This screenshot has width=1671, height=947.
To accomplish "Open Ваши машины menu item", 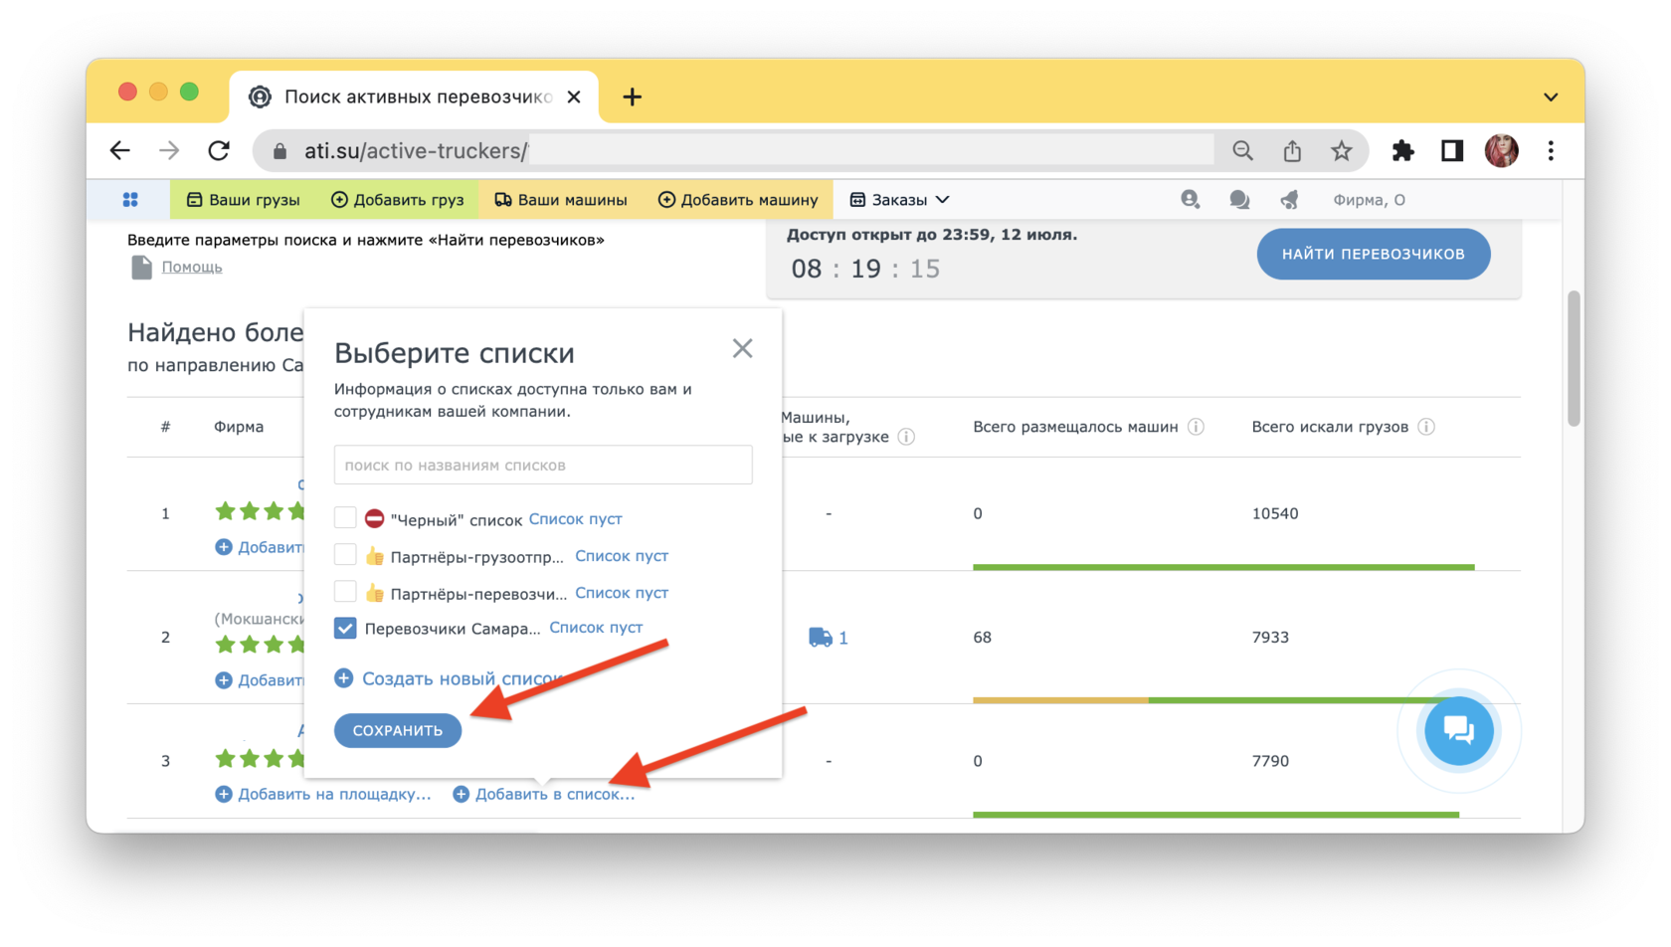I will point(561,200).
